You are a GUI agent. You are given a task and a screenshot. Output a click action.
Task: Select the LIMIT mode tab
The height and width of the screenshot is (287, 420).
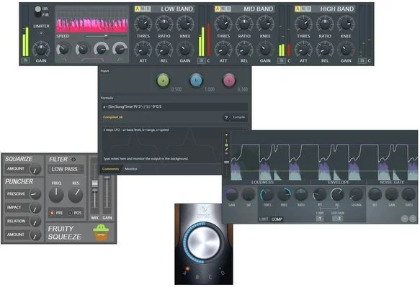coord(264,219)
